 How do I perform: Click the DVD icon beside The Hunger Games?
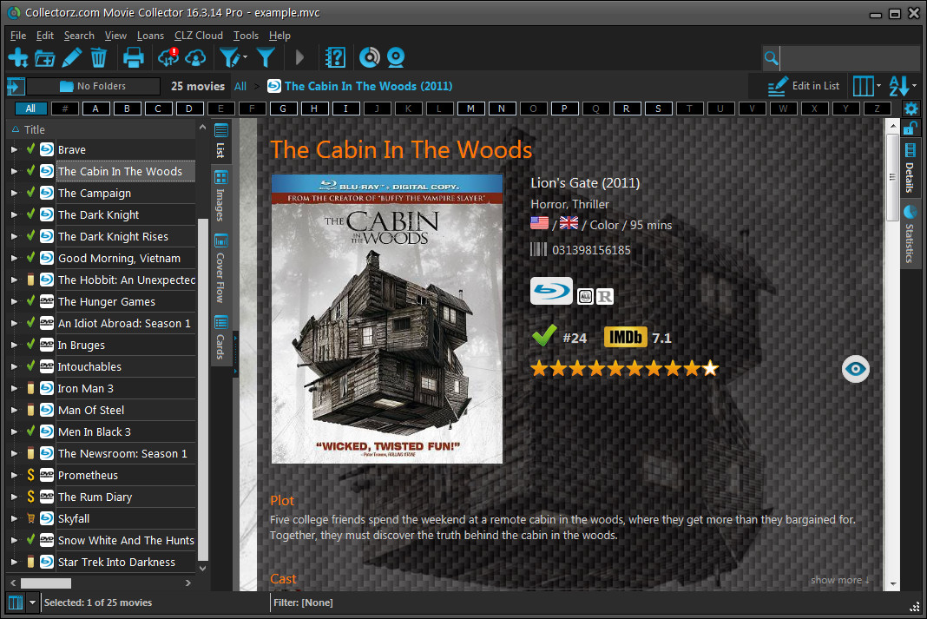click(47, 301)
